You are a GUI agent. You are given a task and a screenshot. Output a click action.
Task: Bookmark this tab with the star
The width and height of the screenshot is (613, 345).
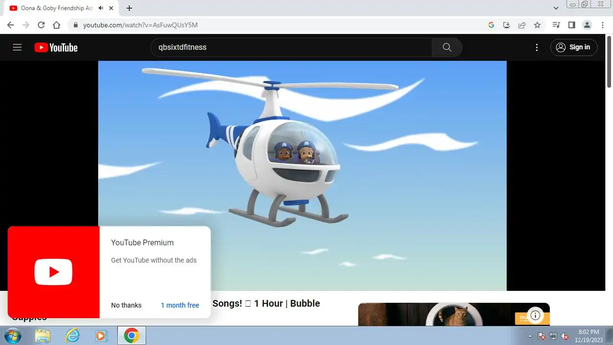(537, 25)
